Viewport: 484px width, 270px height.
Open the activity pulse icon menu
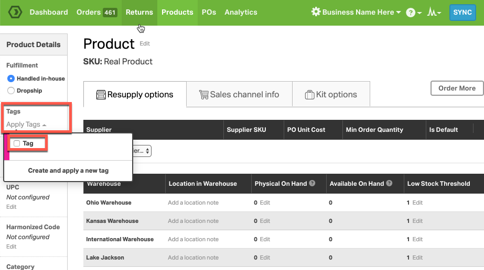pyautogui.click(x=434, y=13)
